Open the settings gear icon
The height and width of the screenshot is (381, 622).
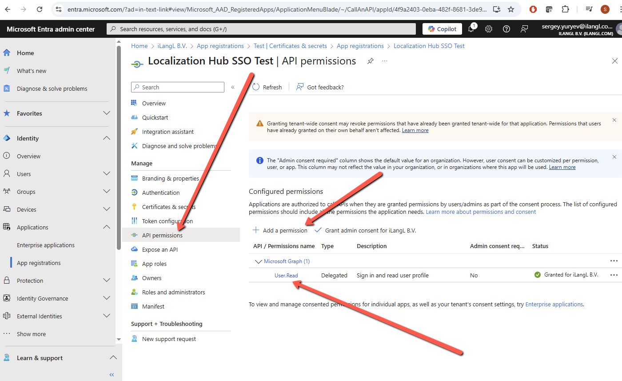point(489,29)
